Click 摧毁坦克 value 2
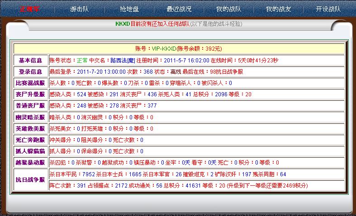Viewport: 356px width, 216px height. coord(212,174)
